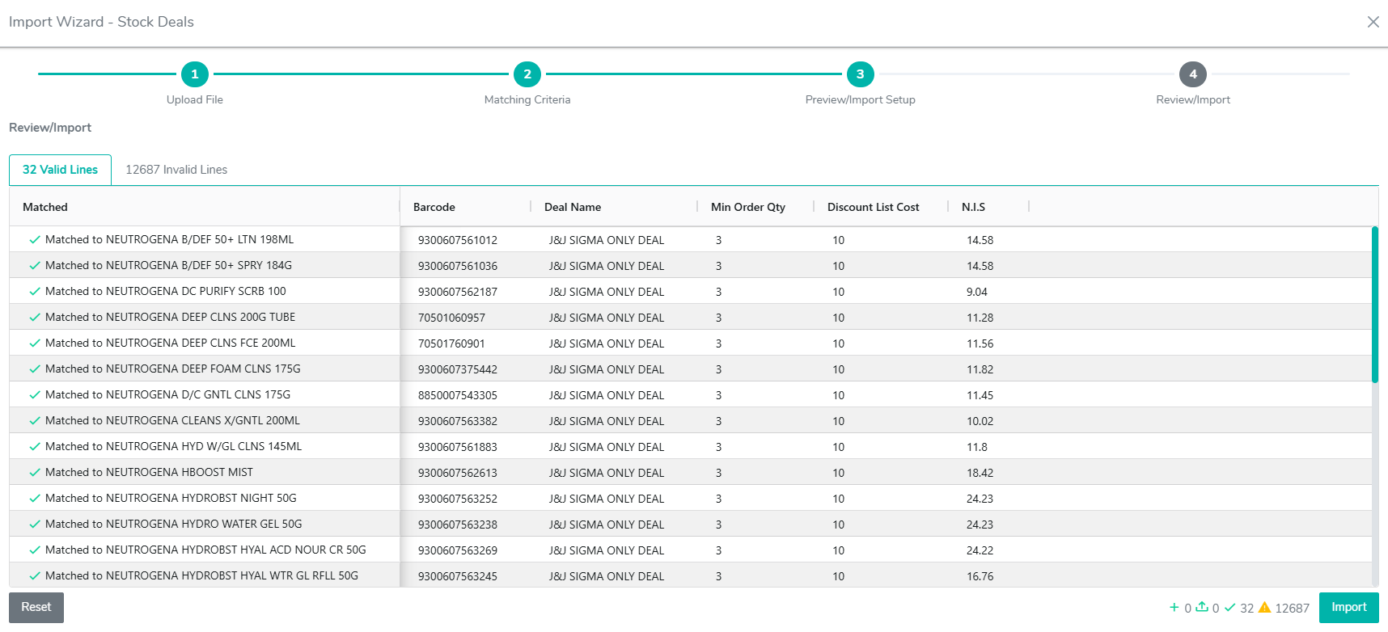Go to step 1 Upload File circle
This screenshot has width=1388, height=632.
194,74
